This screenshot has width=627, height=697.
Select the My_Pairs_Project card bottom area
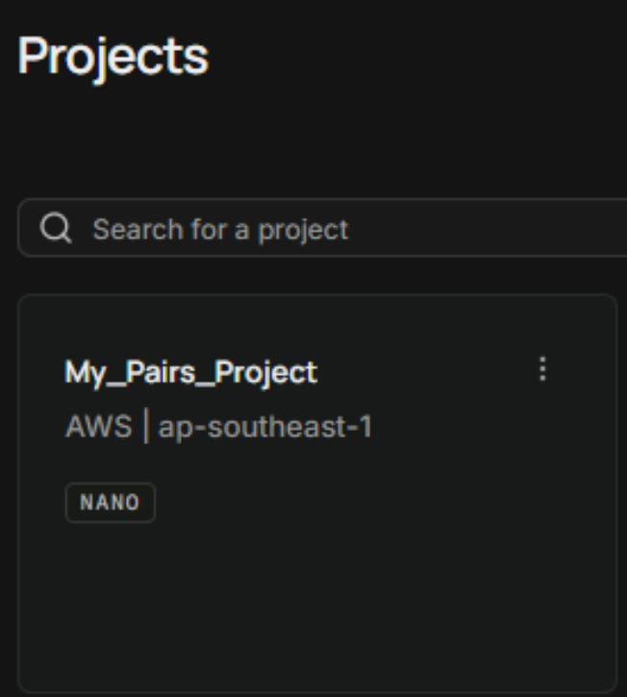pyautogui.click(x=317, y=622)
